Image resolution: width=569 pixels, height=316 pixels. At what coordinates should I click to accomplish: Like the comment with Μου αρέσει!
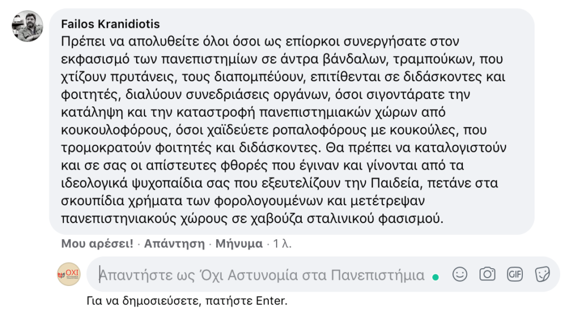pos(97,244)
